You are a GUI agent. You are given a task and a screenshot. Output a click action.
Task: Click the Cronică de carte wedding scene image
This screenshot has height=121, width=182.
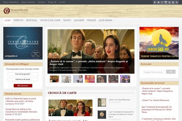coord(70,108)
